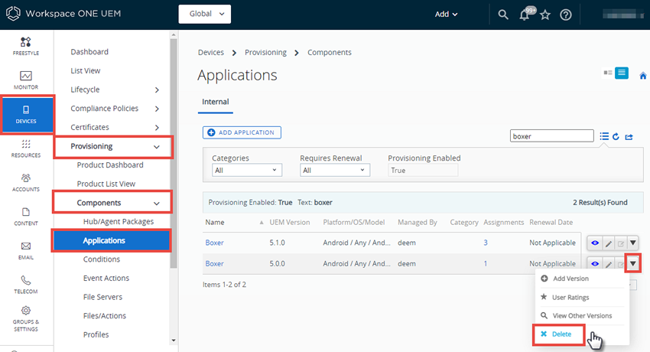Open the Boxer 5.0.0 link
Image resolution: width=650 pixels, height=352 pixels.
click(x=214, y=264)
